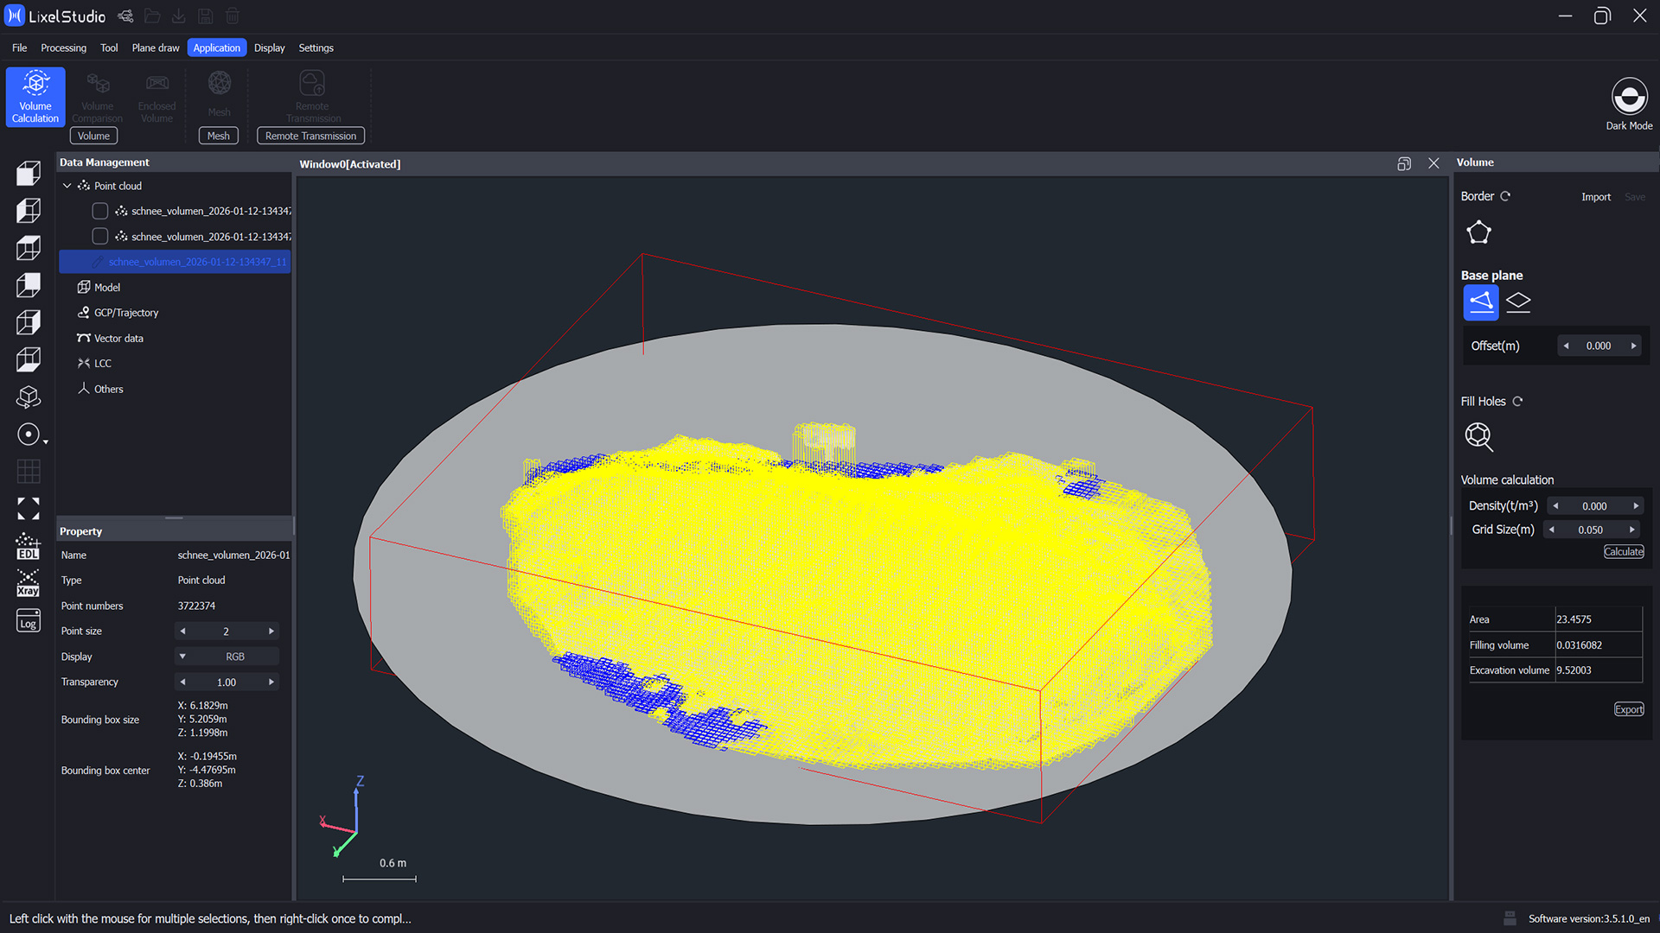The height and width of the screenshot is (933, 1660).
Task: Collapse the Point cloud tree node
Action: coord(67,186)
